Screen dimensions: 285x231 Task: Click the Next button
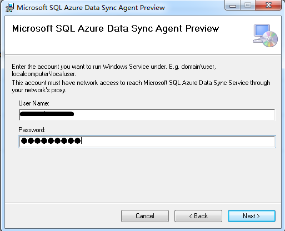click(x=252, y=216)
